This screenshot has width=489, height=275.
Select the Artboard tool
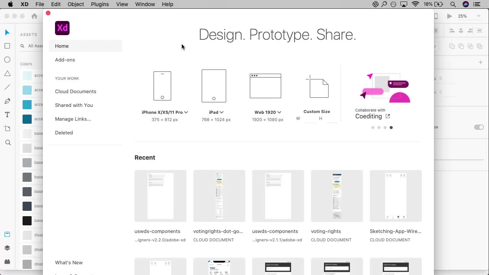click(x=7, y=128)
